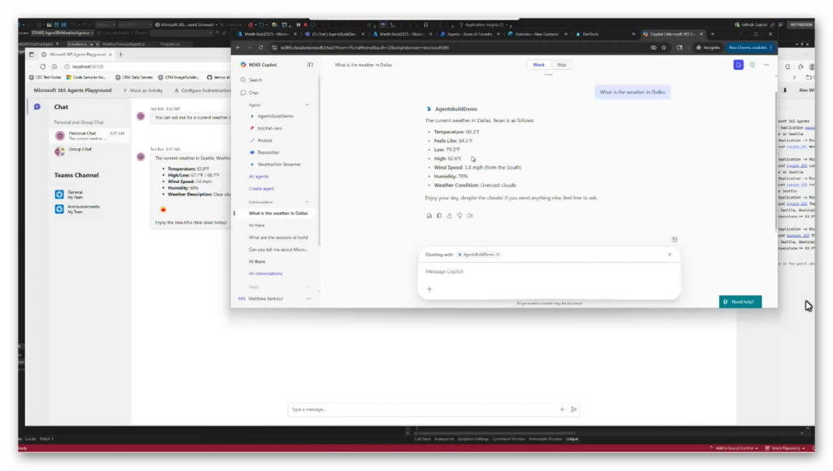The width and height of the screenshot is (833, 471).
Task: Go back in the Chrome Copilot window
Action: [x=238, y=48]
